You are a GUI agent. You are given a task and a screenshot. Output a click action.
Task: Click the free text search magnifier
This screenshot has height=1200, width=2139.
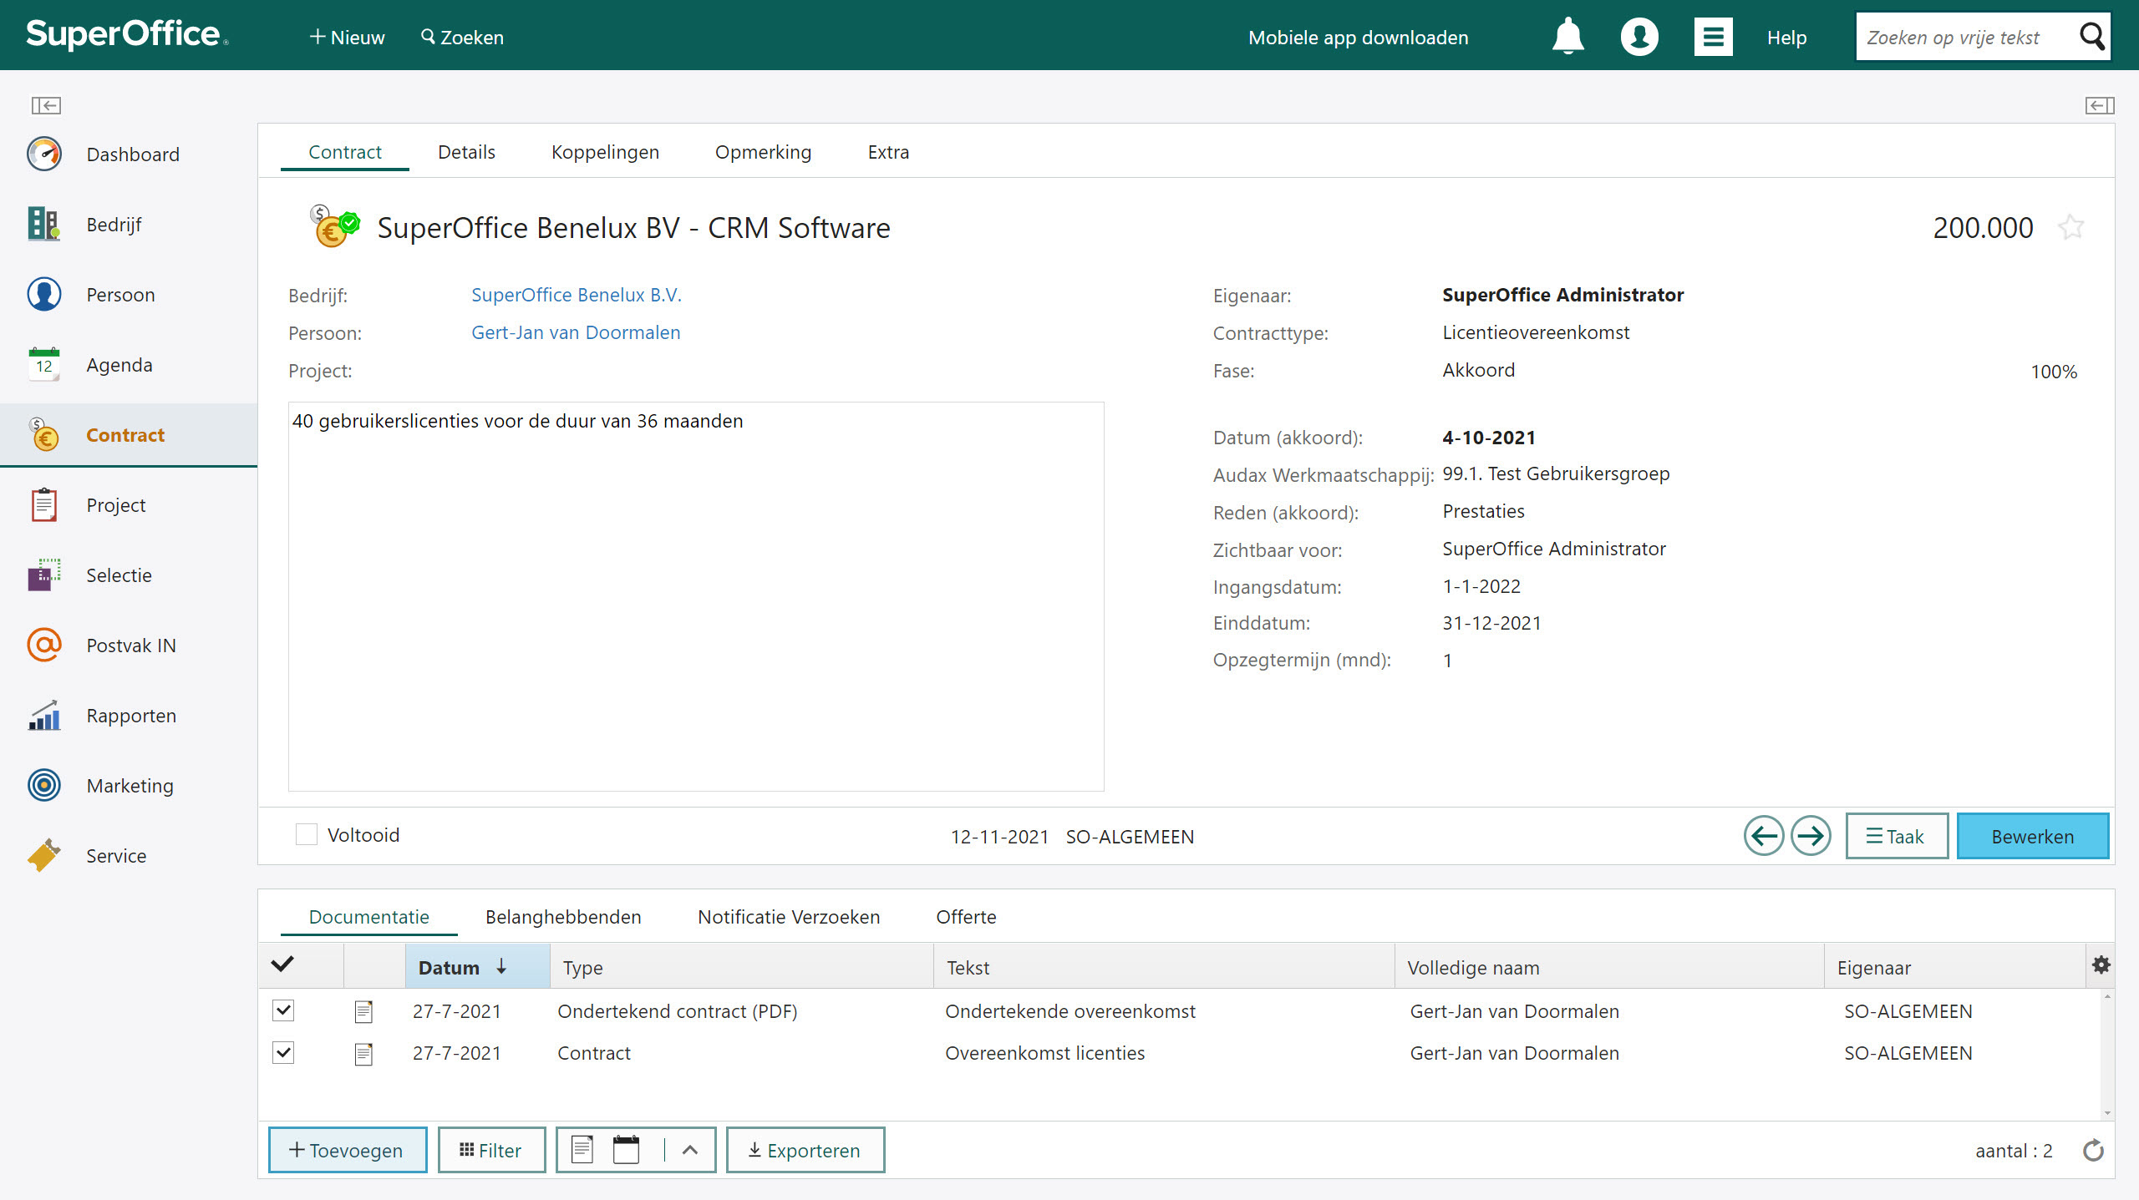click(2092, 37)
